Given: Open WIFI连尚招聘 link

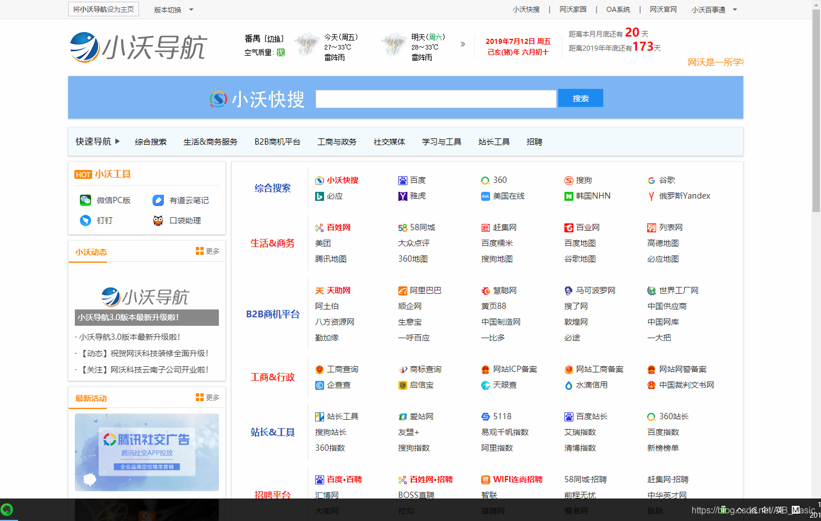Looking at the screenshot, I should pos(518,479).
